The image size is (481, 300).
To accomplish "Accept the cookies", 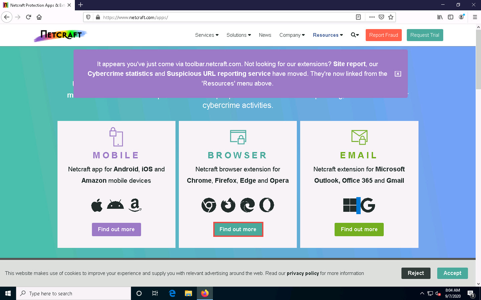I will (452, 273).
